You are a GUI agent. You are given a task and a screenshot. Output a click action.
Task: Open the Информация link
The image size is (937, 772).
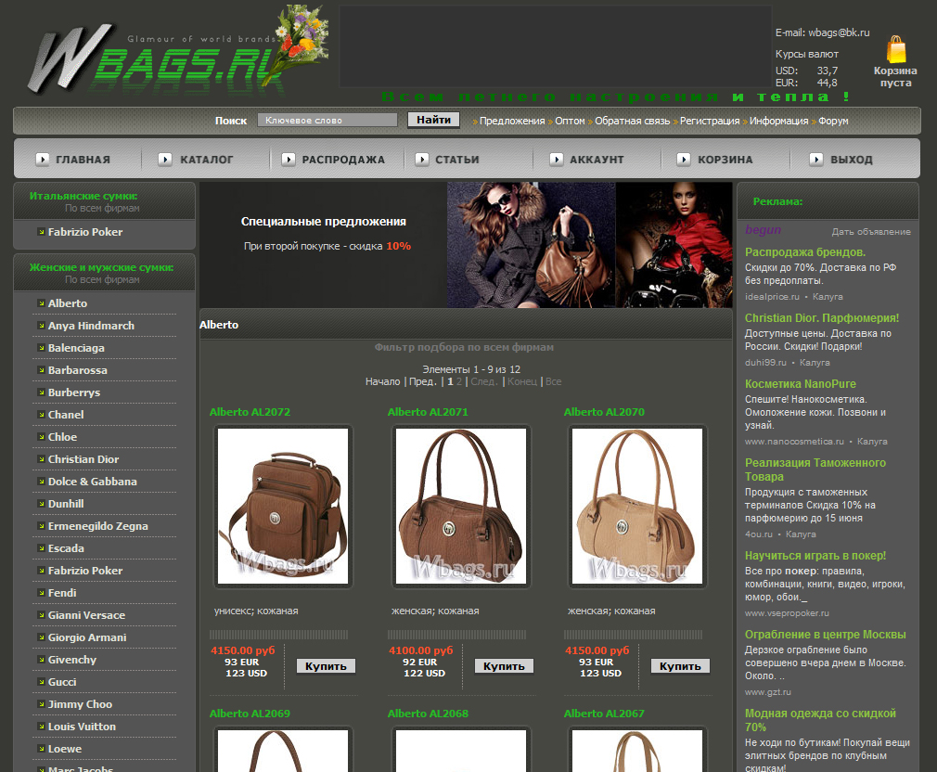tap(778, 121)
